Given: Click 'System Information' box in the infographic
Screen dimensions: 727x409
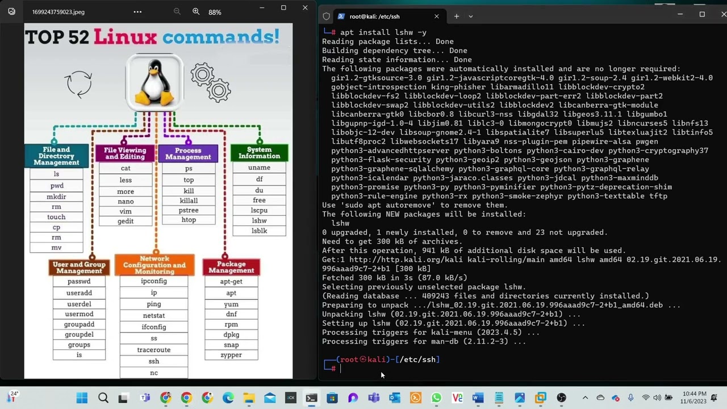Looking at the screenshot, I should (259, 153).
